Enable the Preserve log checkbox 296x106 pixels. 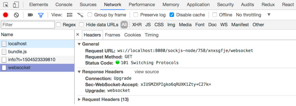click(x=136, y=15)
